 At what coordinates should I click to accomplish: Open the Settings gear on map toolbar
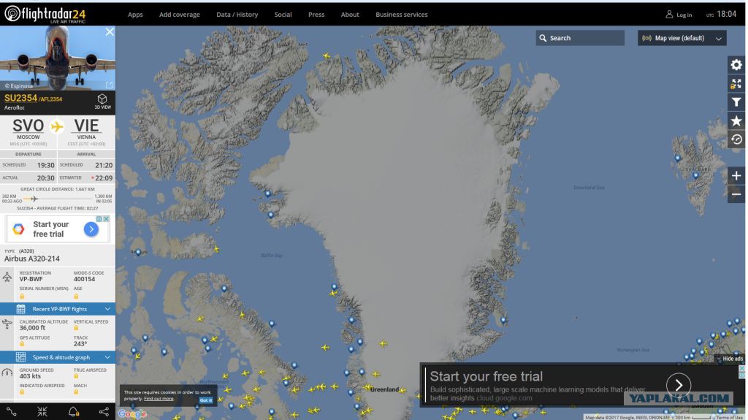[x=736, y=64]
